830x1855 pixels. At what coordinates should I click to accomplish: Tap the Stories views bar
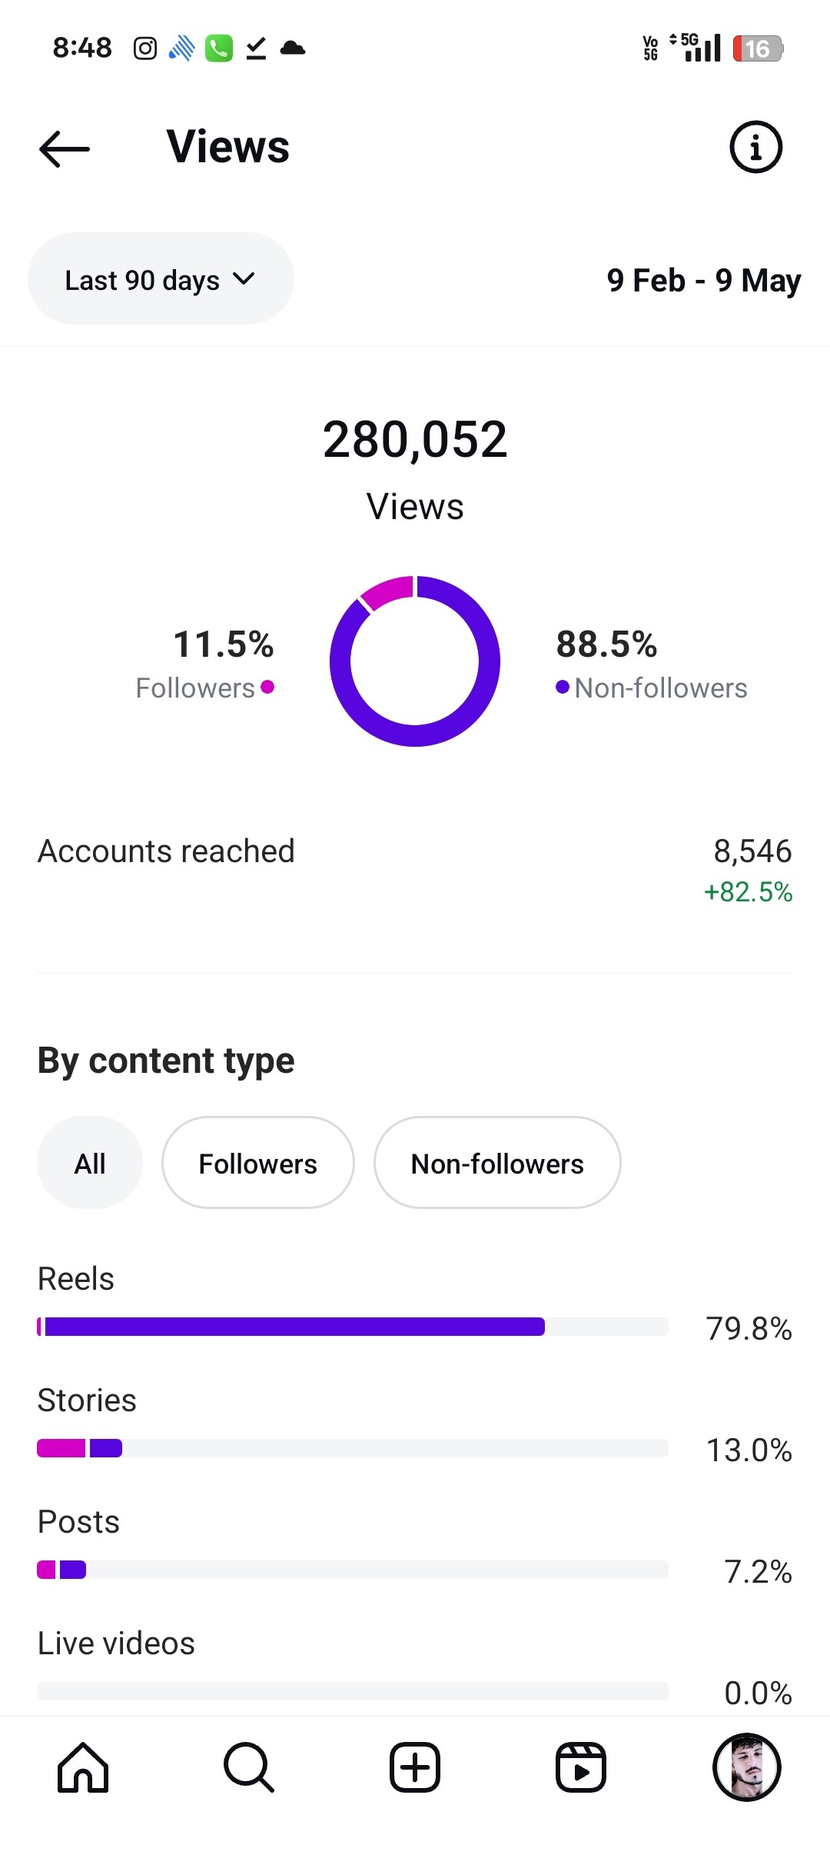[353, 1448]
